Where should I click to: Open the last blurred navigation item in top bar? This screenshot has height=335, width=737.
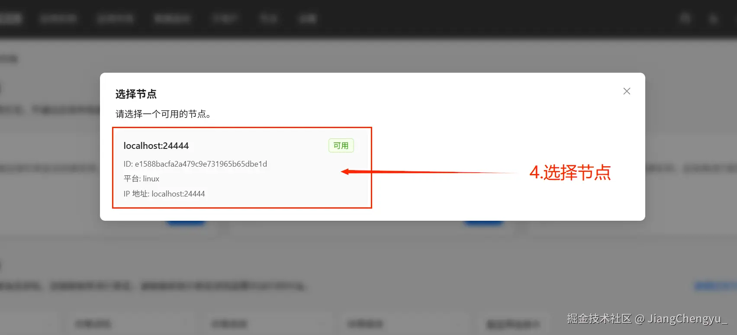tap(308, 19)
